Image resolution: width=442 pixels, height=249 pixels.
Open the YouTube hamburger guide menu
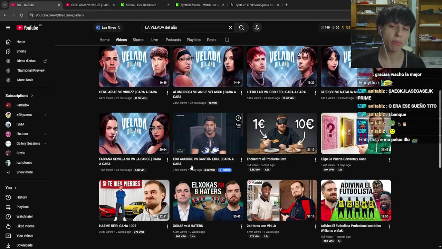[x=8, y=28]
